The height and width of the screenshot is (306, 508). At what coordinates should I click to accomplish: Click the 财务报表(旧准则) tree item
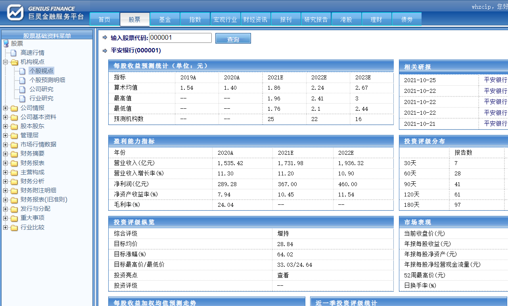pos(44,200)
